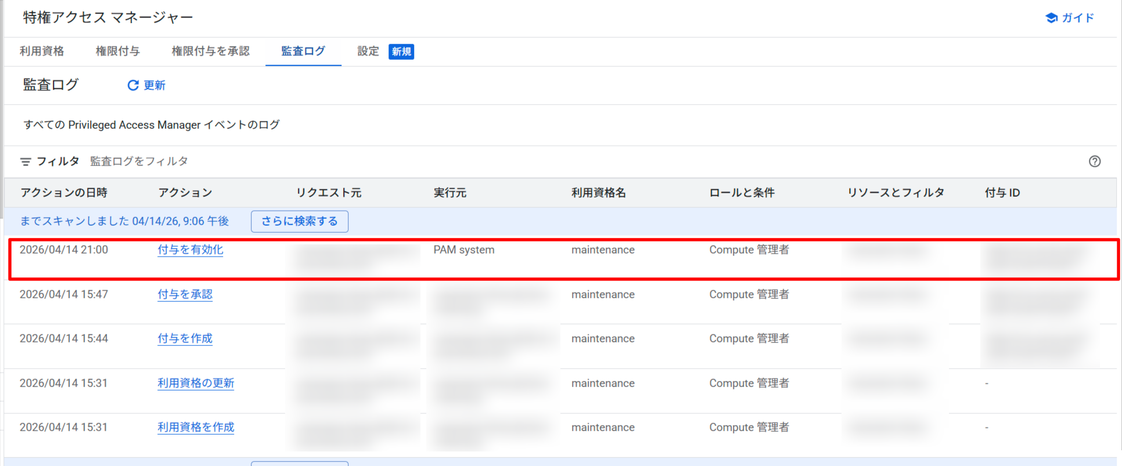Select the 監査ログ tab
The image size is (1122, 466).
pyautogui.click(x=303, y=51)
